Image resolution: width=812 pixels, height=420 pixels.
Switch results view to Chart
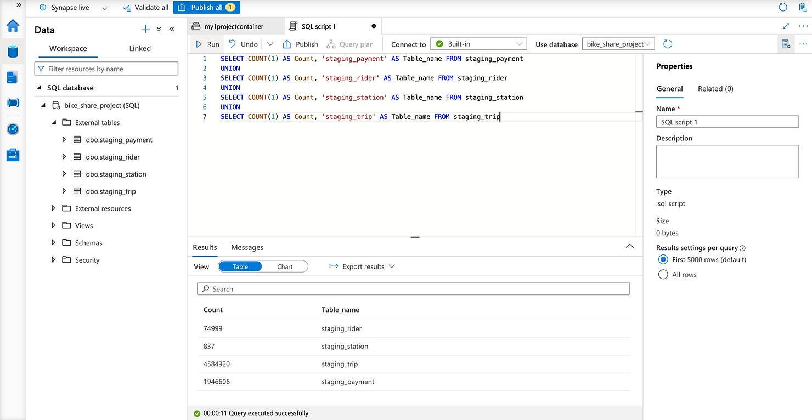click(x=285, y=266)
